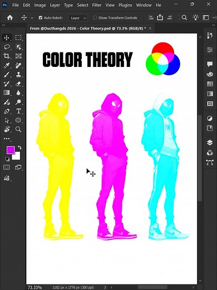217x290 pixels.
Task: Choose the Spot Healing Brush tool
Action: pyautogui.click(x=18, y=65)
